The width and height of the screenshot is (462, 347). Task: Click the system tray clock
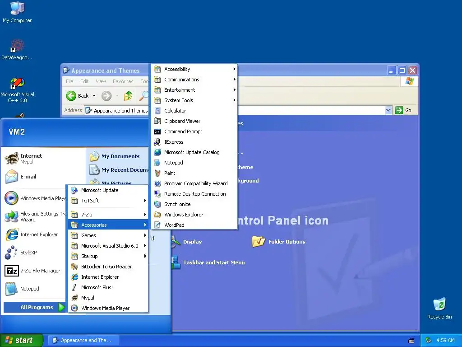coord(445,340)
